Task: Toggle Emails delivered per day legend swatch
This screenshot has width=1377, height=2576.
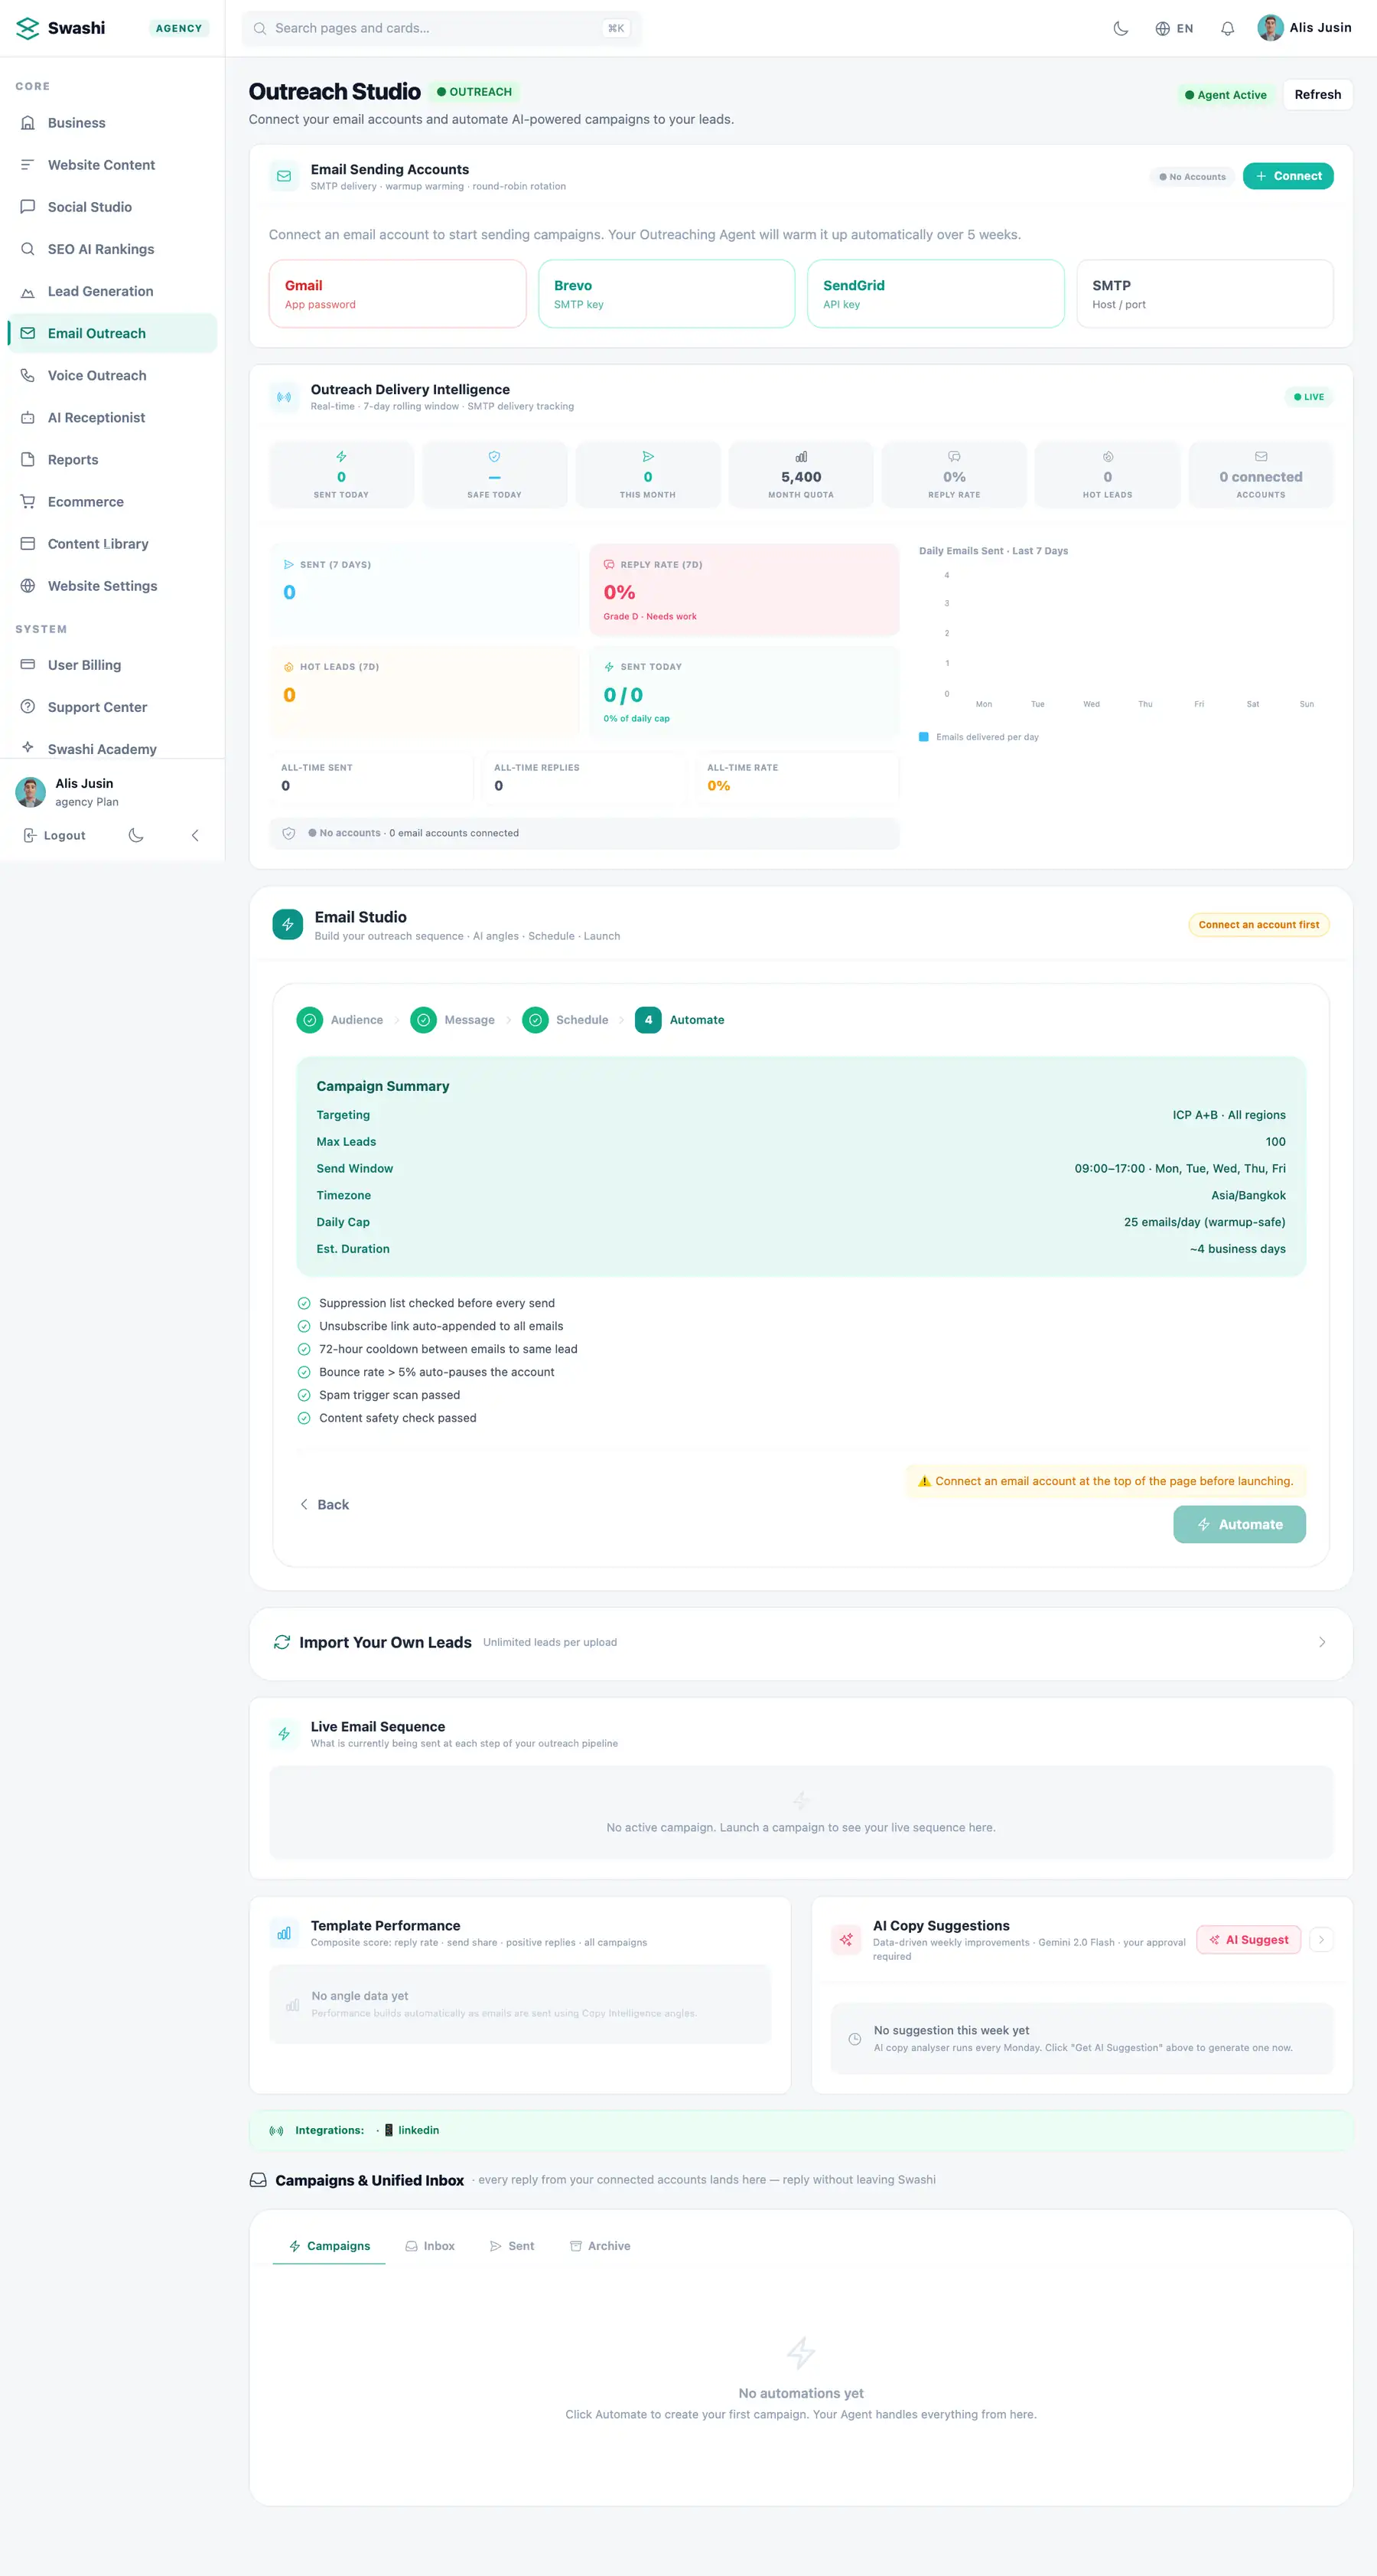Action: (x=923, y=737)
